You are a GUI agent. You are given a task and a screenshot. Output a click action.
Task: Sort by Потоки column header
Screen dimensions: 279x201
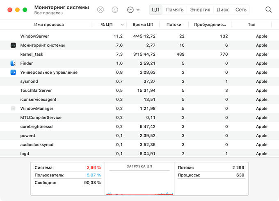tap(174, 25)
